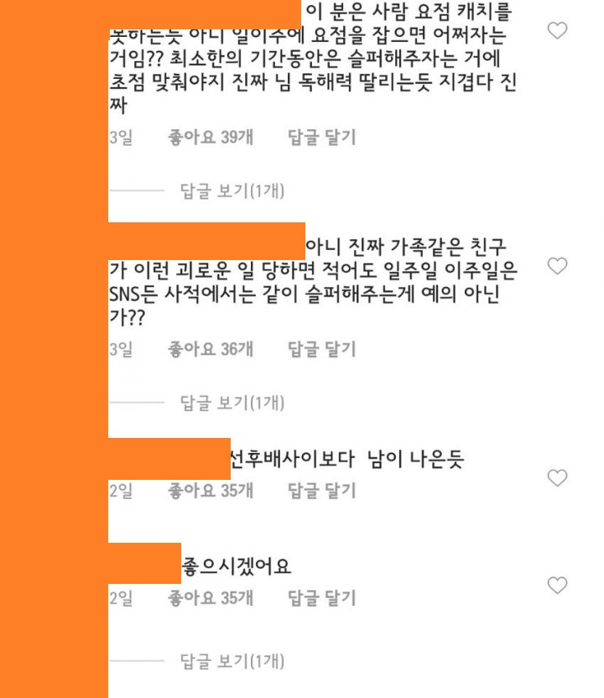The width and height of the screenshot is (604, 698).
Task: Click 답글 달기 under 좋으시겠어요
Action: point(322,598)
